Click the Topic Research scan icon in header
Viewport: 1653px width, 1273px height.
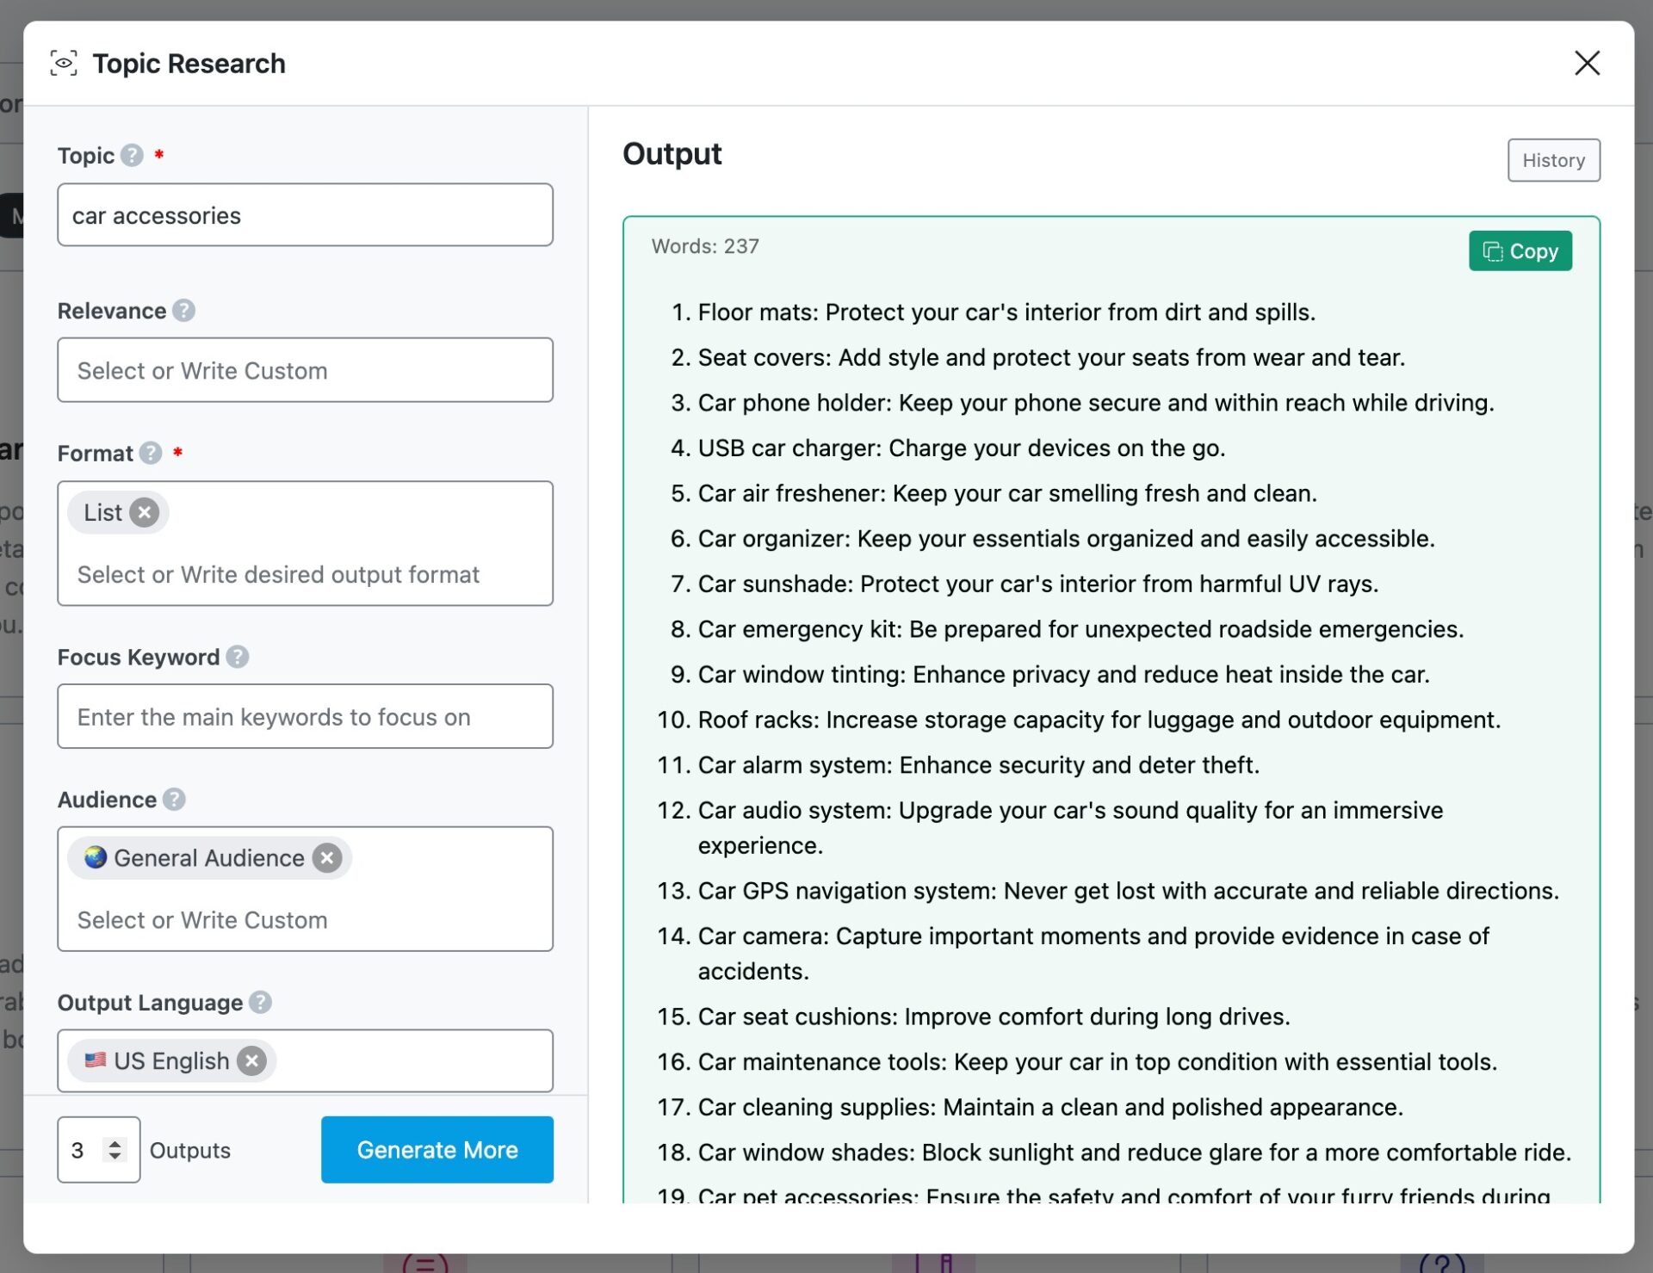[x=65, y=63]
